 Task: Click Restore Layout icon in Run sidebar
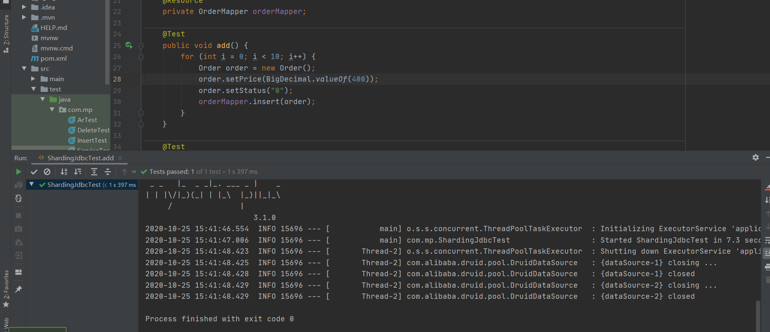point(18,272)
